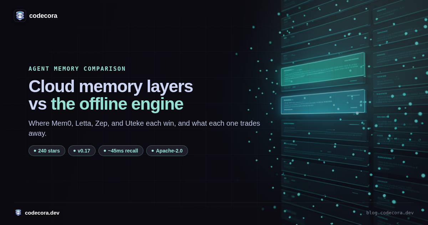Screen dimensions: 428x225
Task: Open the blog.codecora.dev link
Action: coord(390,212)
